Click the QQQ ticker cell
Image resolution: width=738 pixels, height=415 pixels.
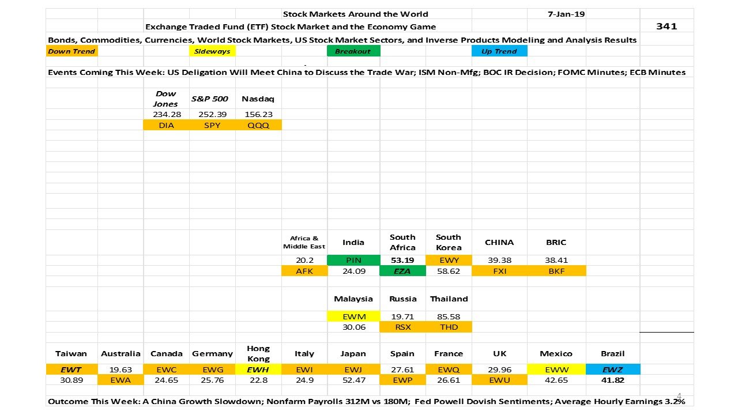click(259, 125)
